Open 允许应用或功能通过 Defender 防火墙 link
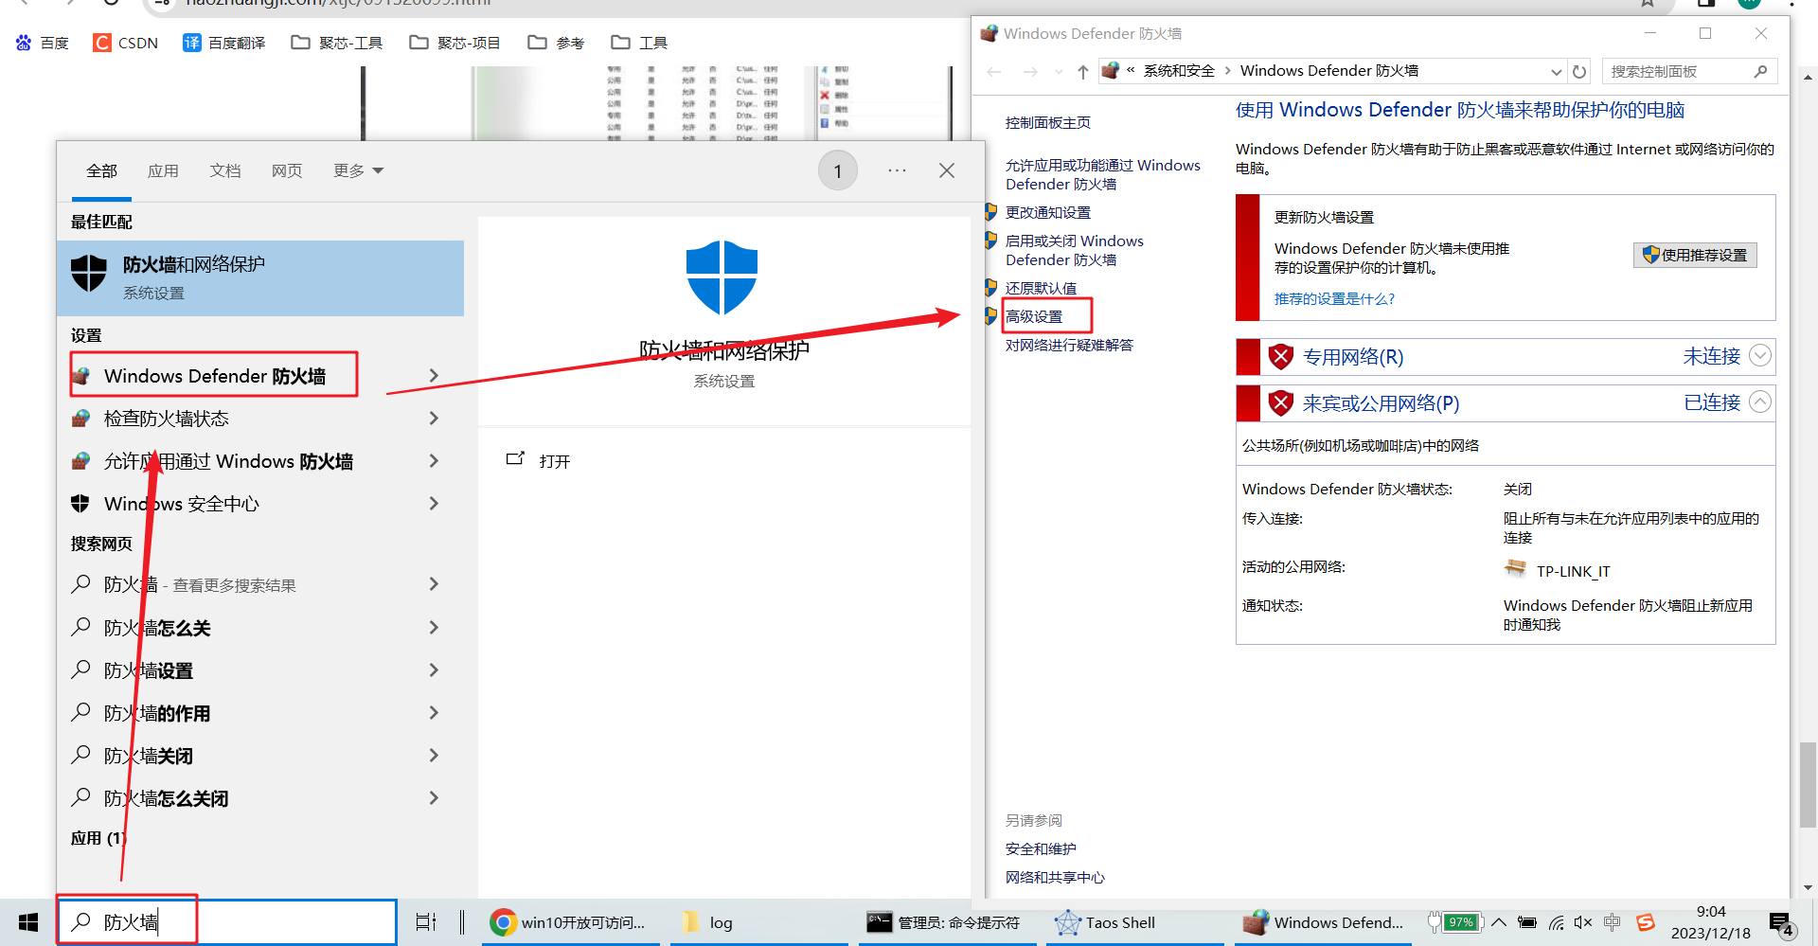The width and height of the screenshot is (1818, 946). click(1103, 174)
